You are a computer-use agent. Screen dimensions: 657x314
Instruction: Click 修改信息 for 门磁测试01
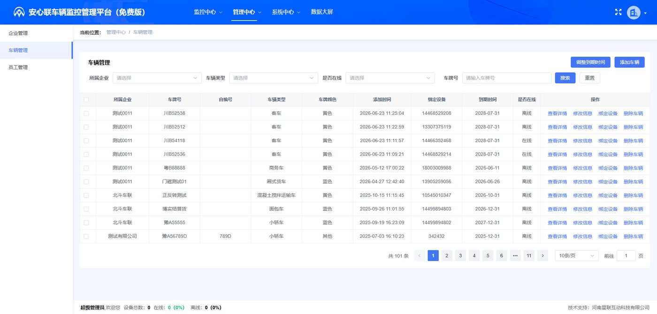(582, 181)
